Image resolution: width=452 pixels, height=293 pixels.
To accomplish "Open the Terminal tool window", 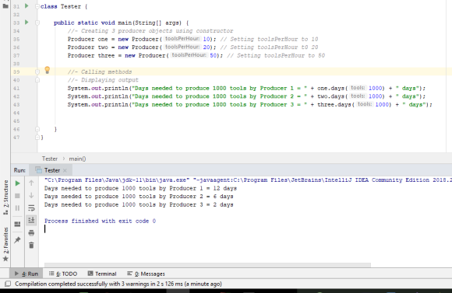I will [x=102, y=274].
